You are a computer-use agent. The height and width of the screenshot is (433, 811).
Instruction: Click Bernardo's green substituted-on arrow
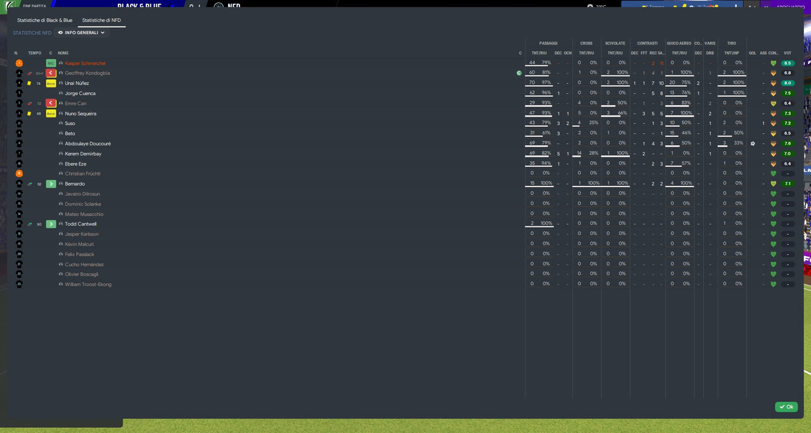pyautogui.click(x=51, y=184)
